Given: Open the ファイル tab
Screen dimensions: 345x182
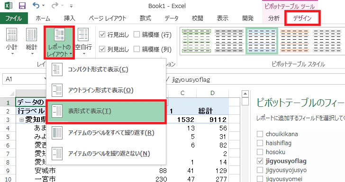Looking at the screenshot, I should tap(14, 18).
